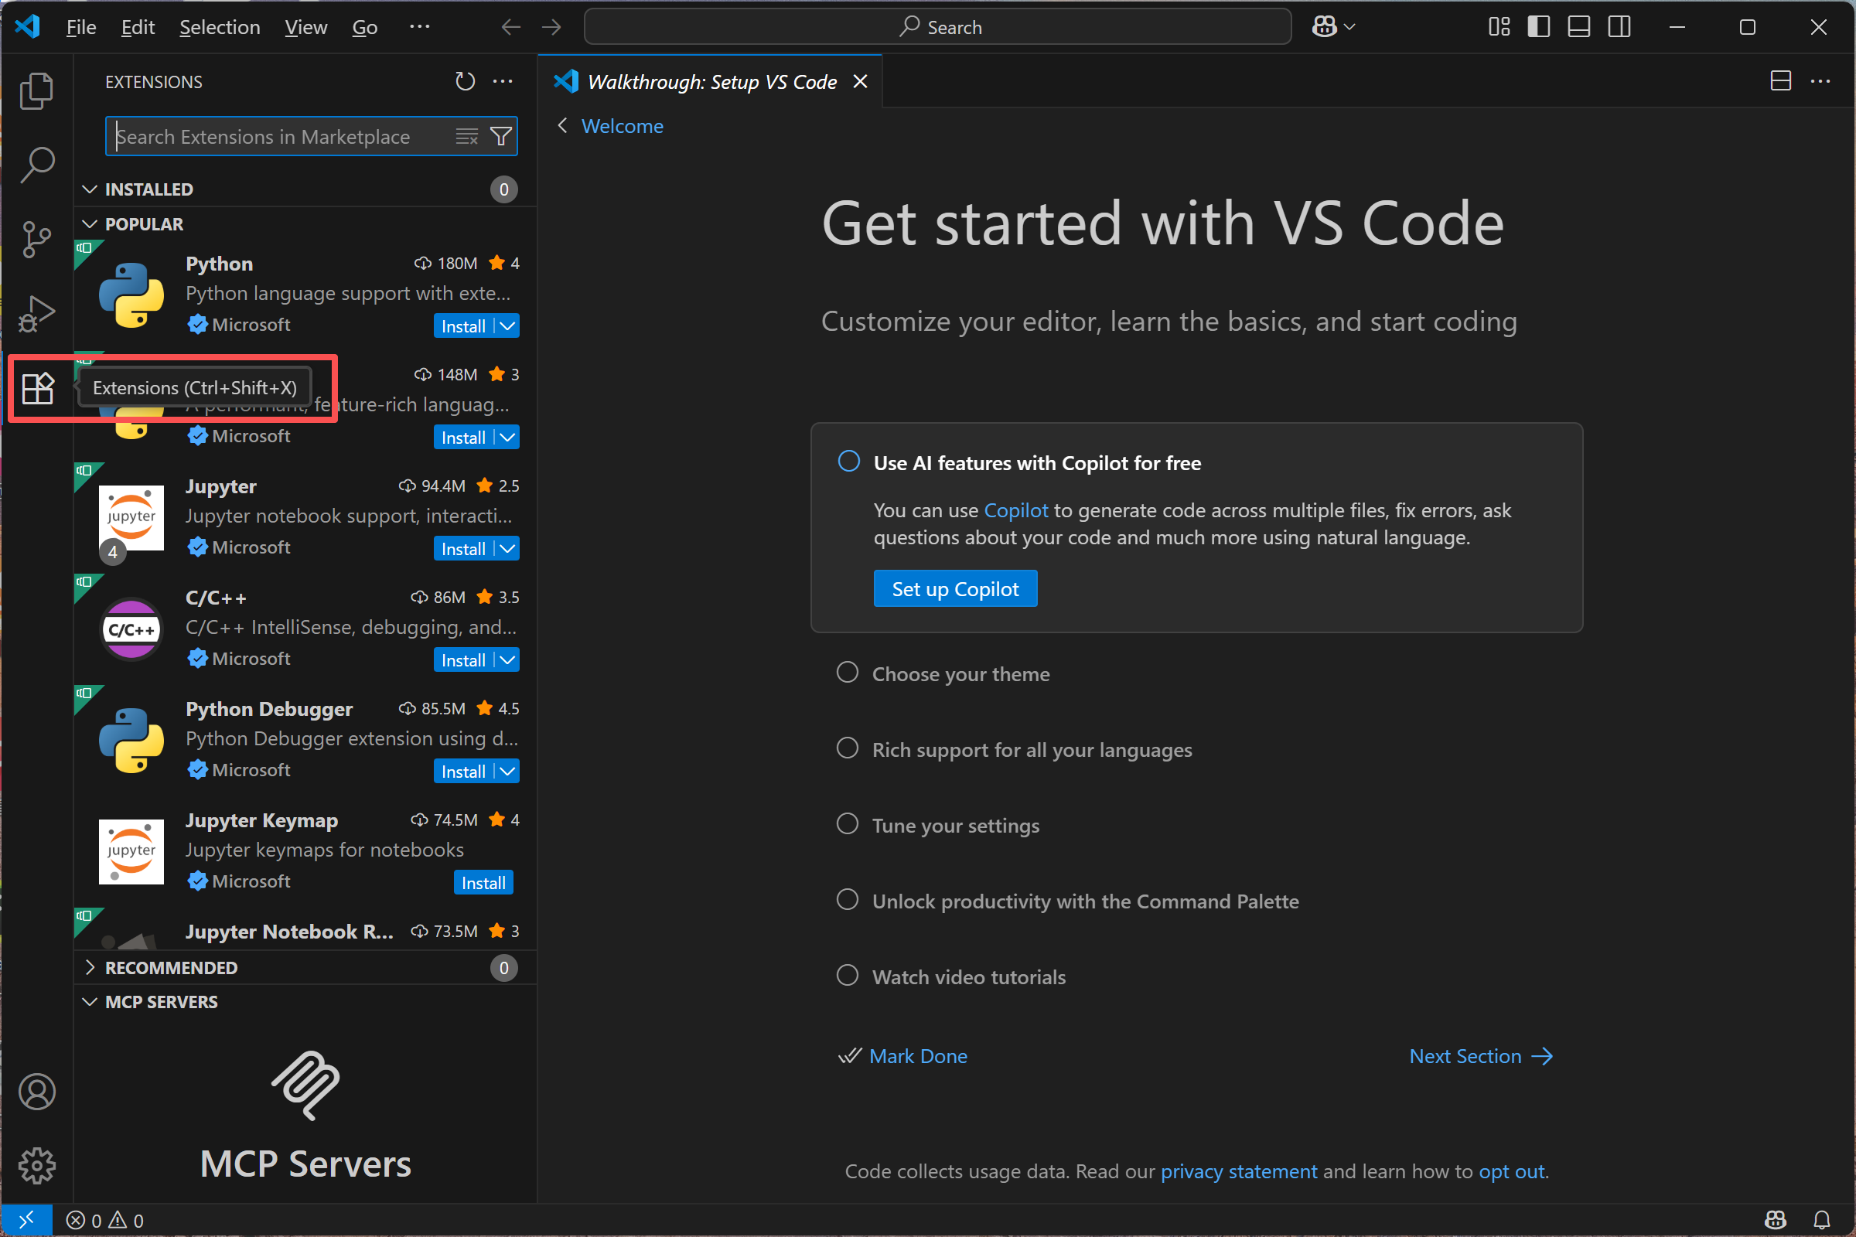Viewport: 1856px width, 1237px height.
Task: Go back using the navigation arrow
Action: [x=511, y=28]
